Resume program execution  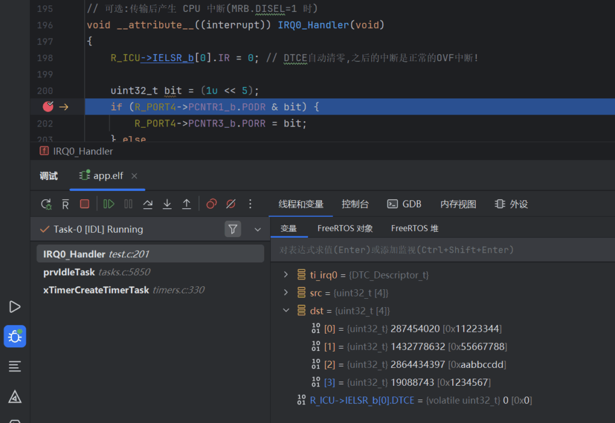pos(108,204)
